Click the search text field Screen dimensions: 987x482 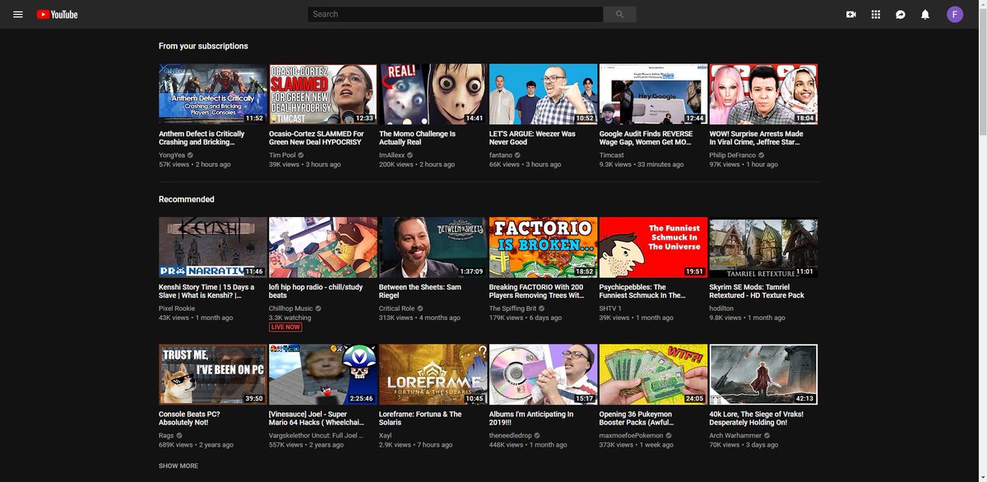[456, 14]
